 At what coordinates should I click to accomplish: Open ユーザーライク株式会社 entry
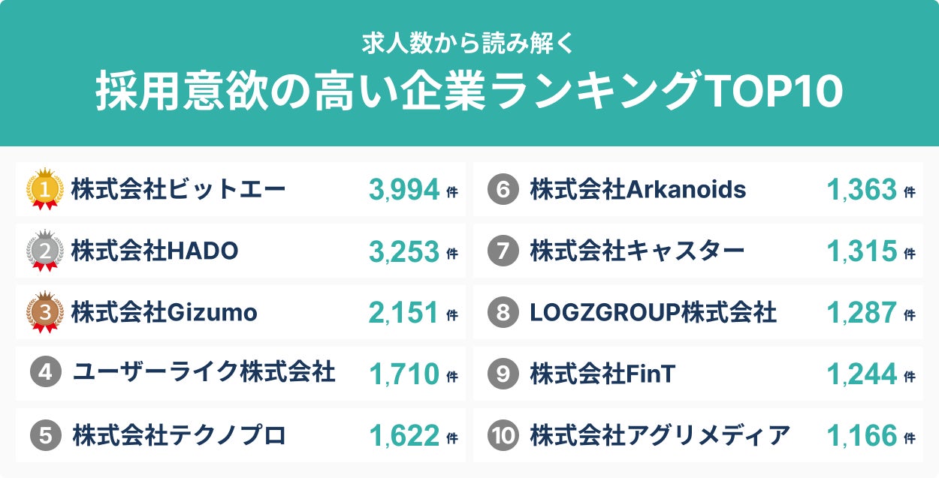[x=204, y=372]
